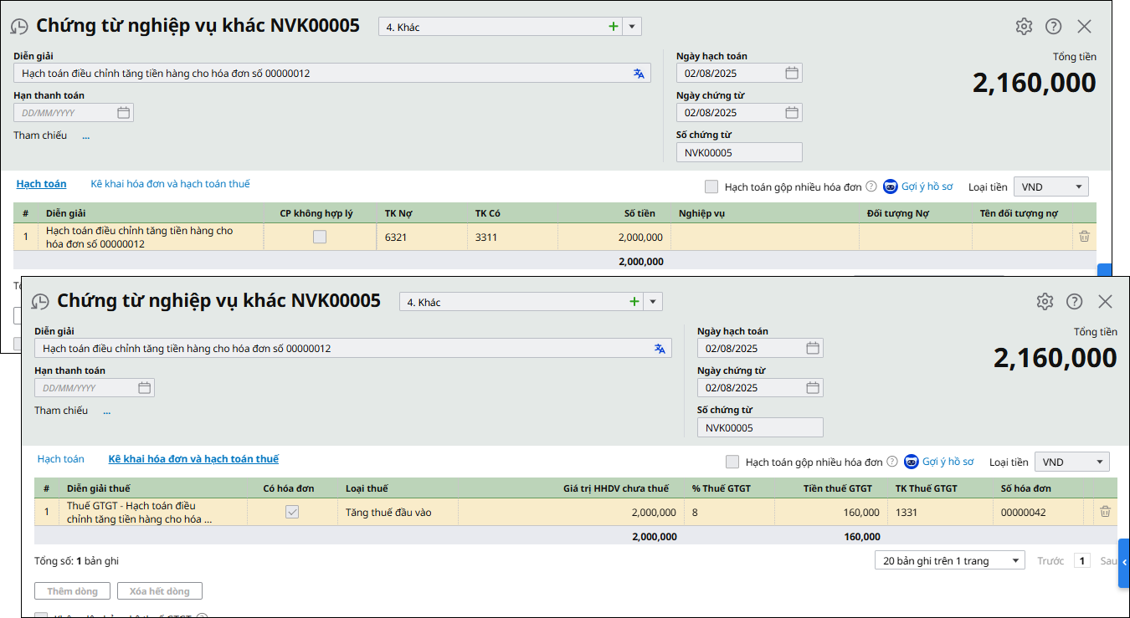
Task: Open settings gear in the background dialog
Action: (x=1024, y=27)
